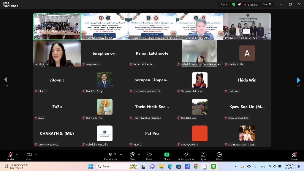
Task: Click the Recording indicator
Action: click(251, 5)
